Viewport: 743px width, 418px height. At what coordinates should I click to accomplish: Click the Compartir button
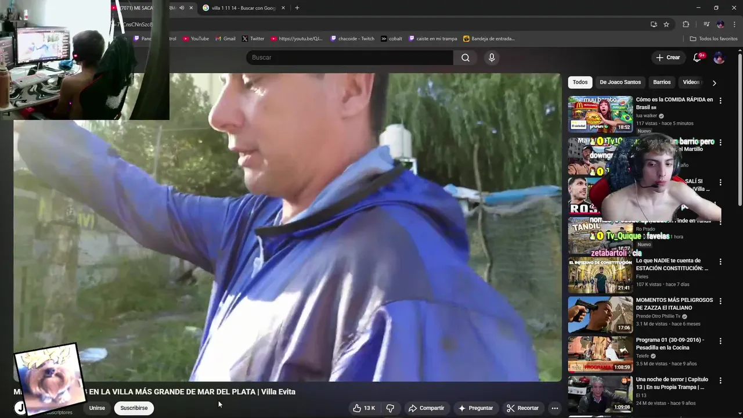point(426,408)
